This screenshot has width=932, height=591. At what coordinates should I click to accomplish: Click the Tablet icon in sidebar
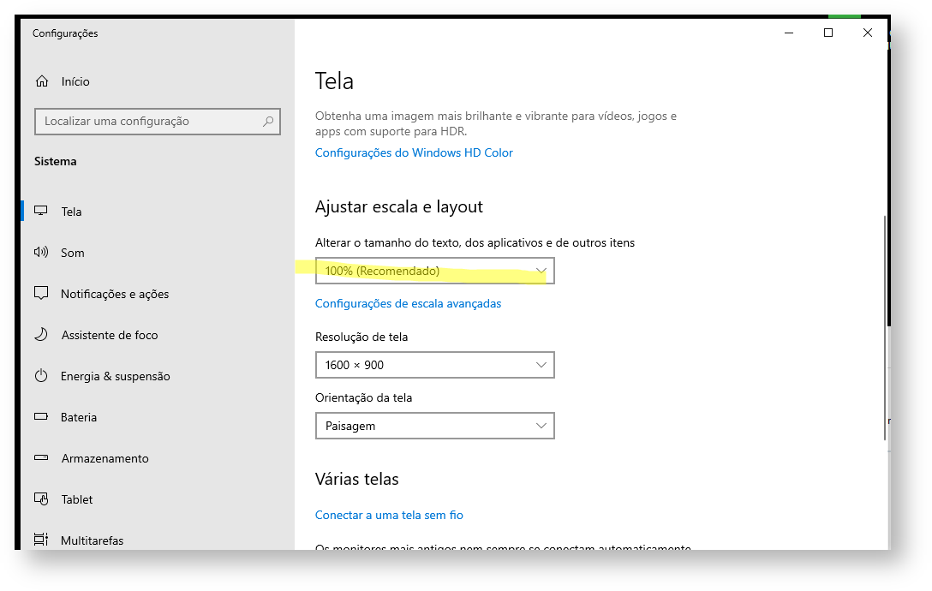41,499
